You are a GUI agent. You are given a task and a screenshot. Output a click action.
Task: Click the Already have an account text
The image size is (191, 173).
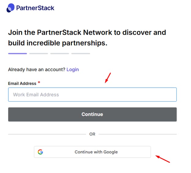pyautogui.click(x=37, y=69)
